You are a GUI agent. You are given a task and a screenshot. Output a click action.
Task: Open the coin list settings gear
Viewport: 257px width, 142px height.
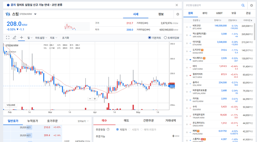coord(252,5)
